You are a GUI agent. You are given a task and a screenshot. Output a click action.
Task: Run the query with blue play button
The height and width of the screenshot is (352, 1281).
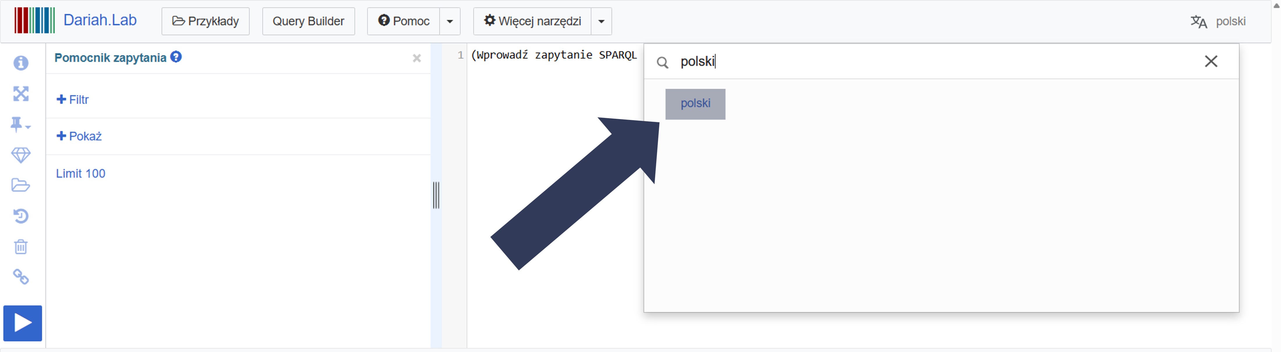coord(23,323)
